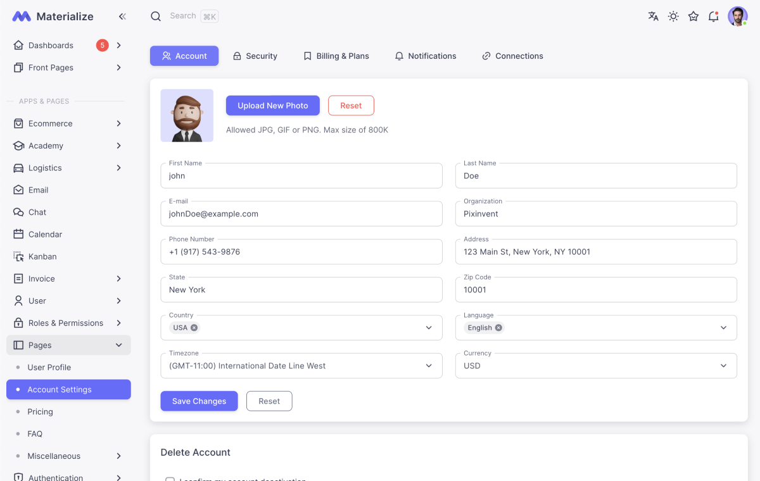Open notifications from the bell icon
Image resolution: width=760 pixels, height=481 pixels.
point(713,16)
